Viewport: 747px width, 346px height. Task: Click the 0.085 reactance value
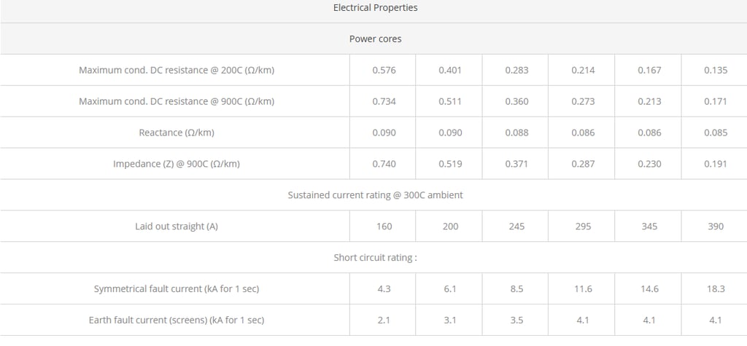point(716,133)
